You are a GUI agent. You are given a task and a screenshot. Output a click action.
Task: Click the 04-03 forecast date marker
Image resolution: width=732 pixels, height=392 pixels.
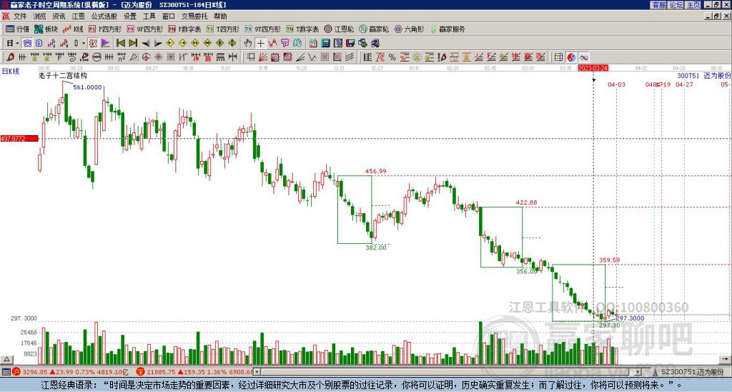616,84
